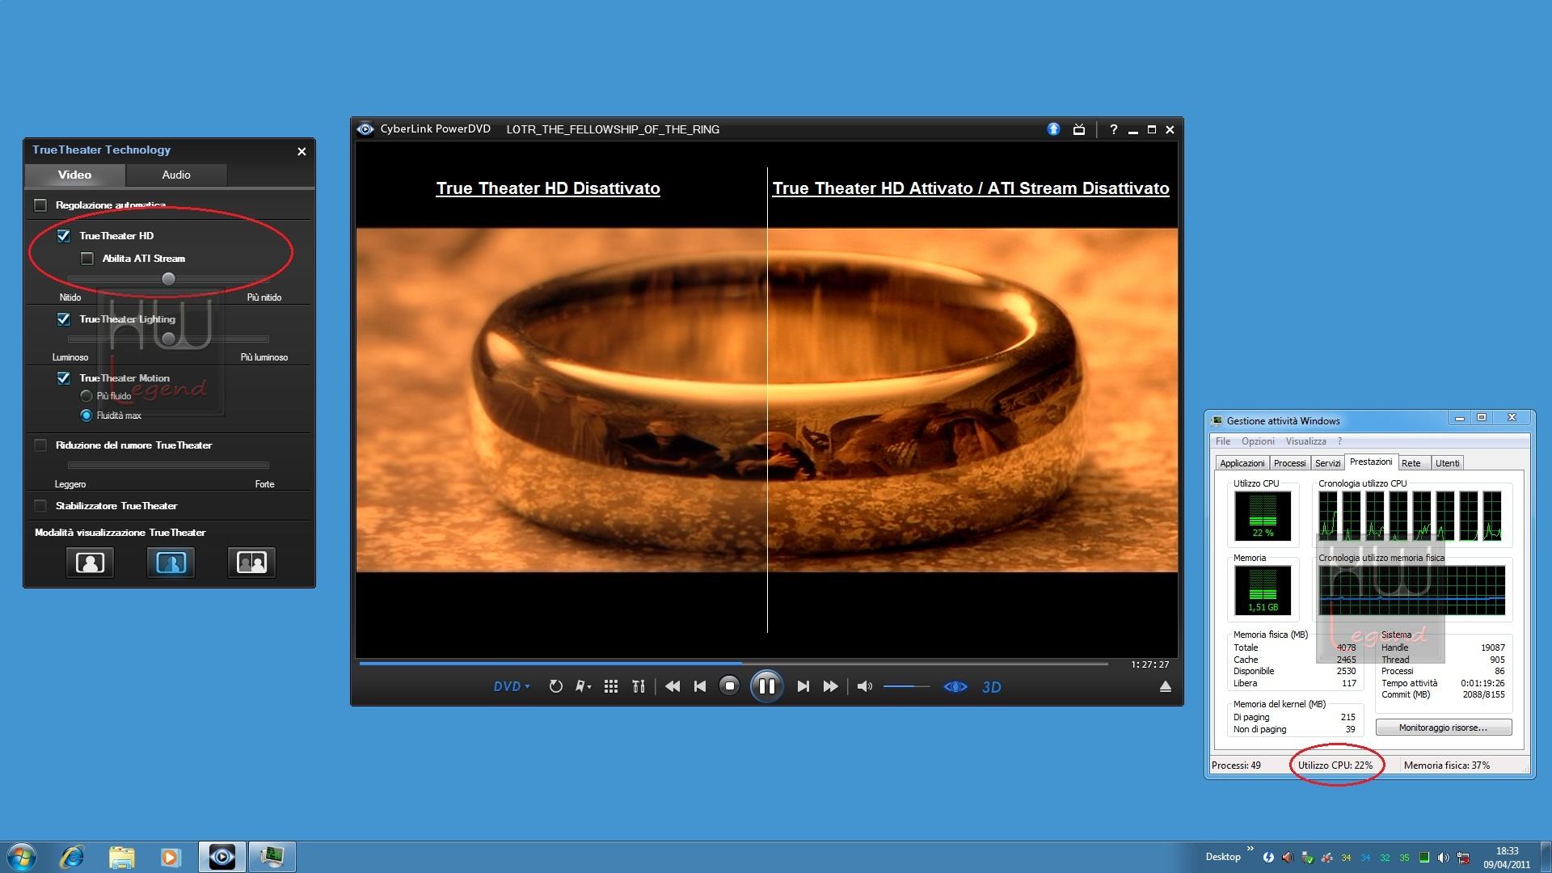Screen dimensions: 1552x873
Task: Click the safely remove hardware icon
Action: [x=1307, y=858]
